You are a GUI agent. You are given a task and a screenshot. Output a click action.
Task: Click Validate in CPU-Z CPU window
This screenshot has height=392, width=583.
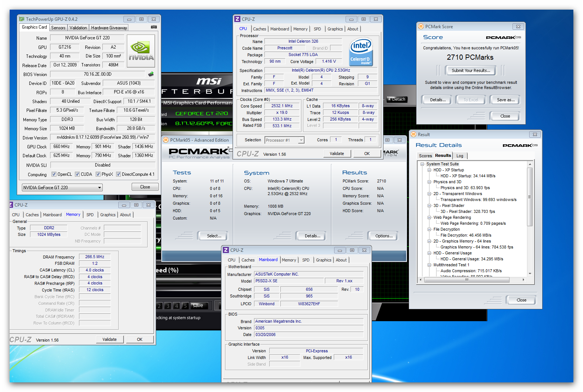point(337,154)
